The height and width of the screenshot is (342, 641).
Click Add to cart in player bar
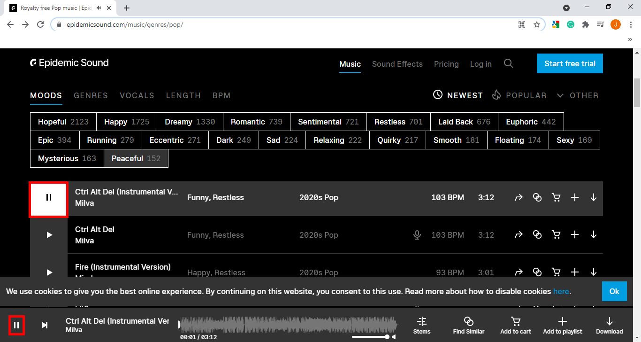[x=516, y=325]
